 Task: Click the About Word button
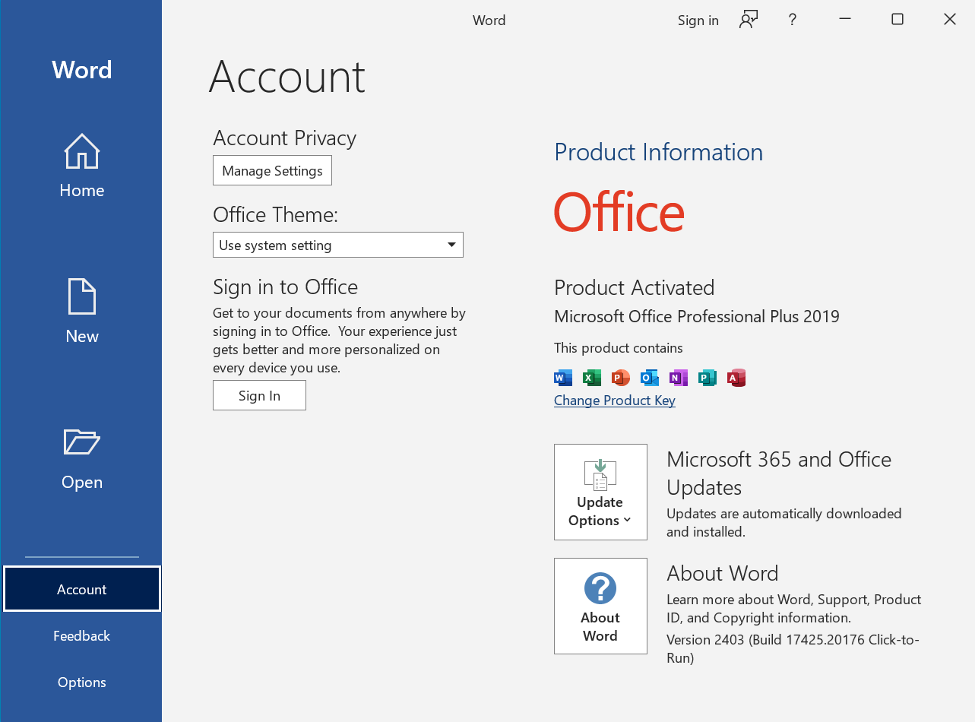pos(600,606)
